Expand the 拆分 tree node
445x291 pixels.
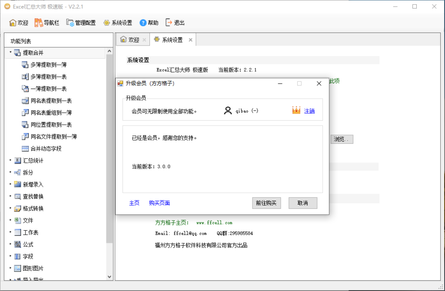click(x=10, y=172)
